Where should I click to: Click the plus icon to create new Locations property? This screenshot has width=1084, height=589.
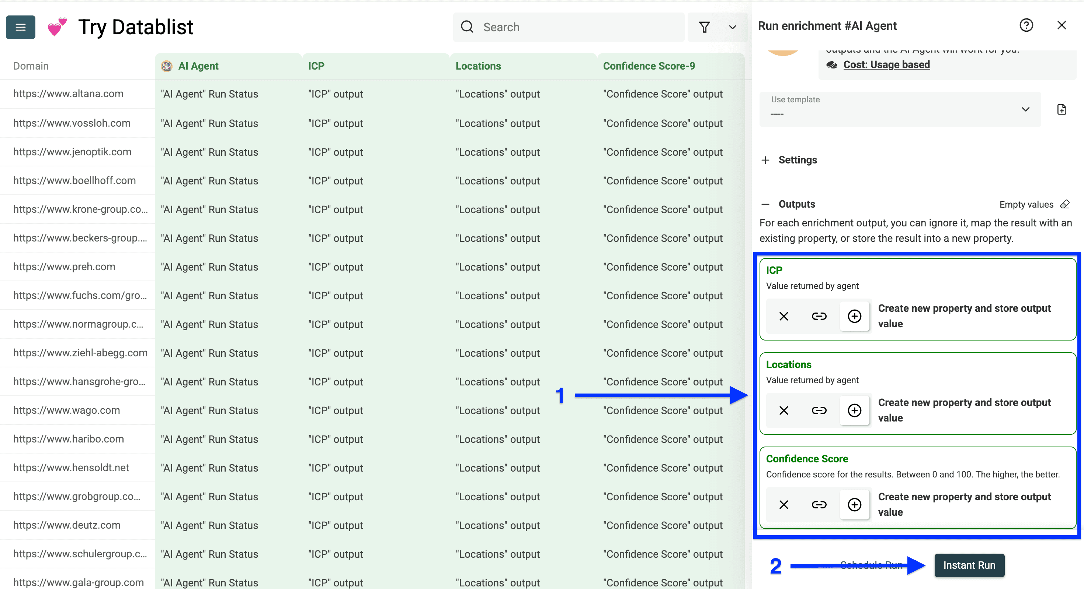pos(855,410)
